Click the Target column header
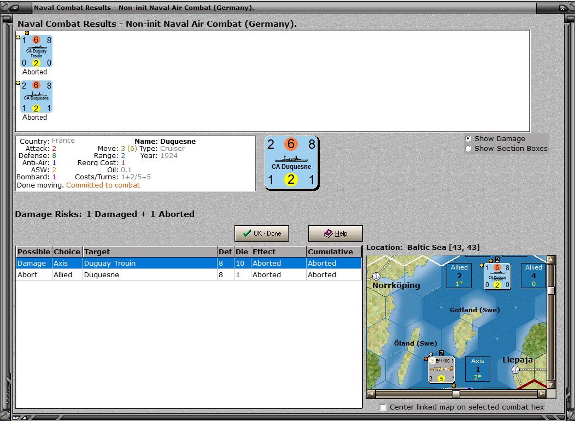 [150, 252]
